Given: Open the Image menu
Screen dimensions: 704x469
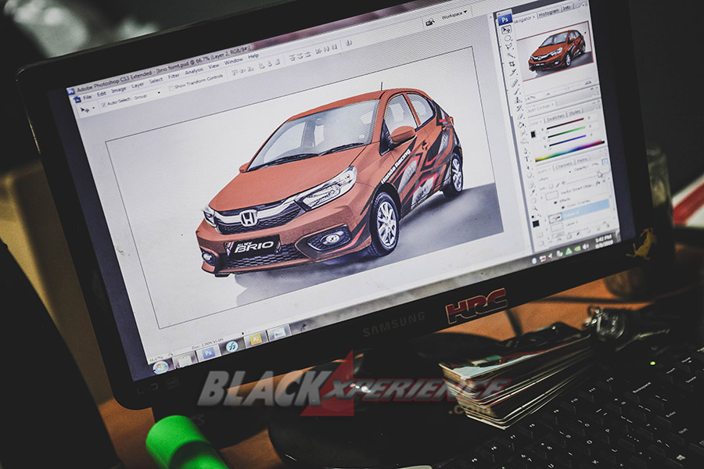Looking at the screenshot, I should click(119, 90).
